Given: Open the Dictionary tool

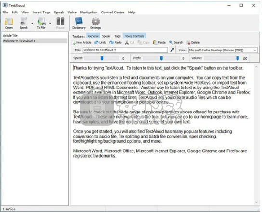Looking at the screenshot, I should 79,23.
